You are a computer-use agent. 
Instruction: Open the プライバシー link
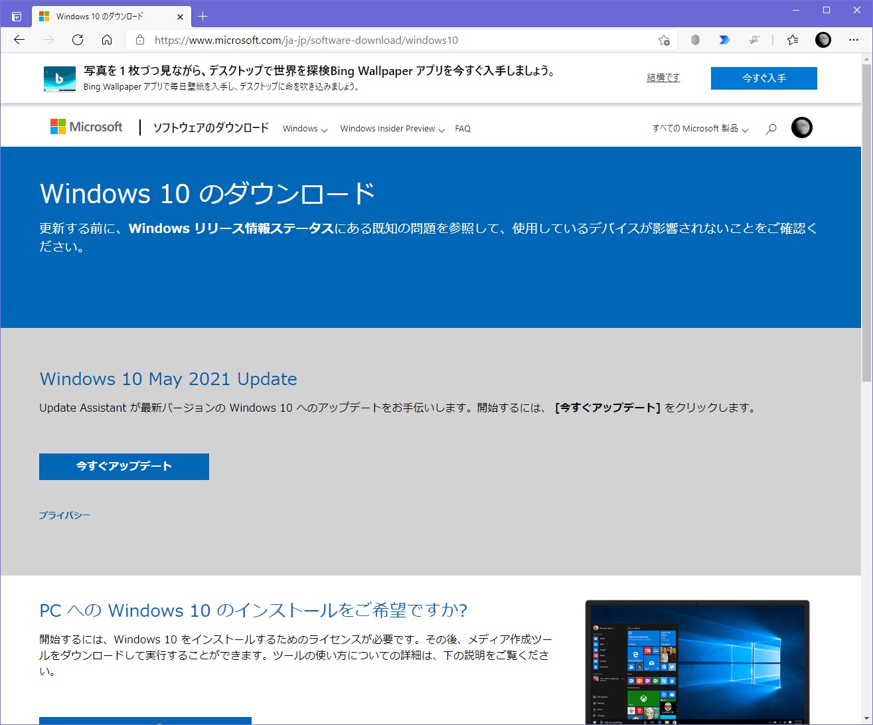click(64, 515)
